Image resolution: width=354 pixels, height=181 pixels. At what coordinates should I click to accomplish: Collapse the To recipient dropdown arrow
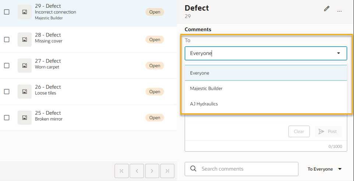click(339, 53)
